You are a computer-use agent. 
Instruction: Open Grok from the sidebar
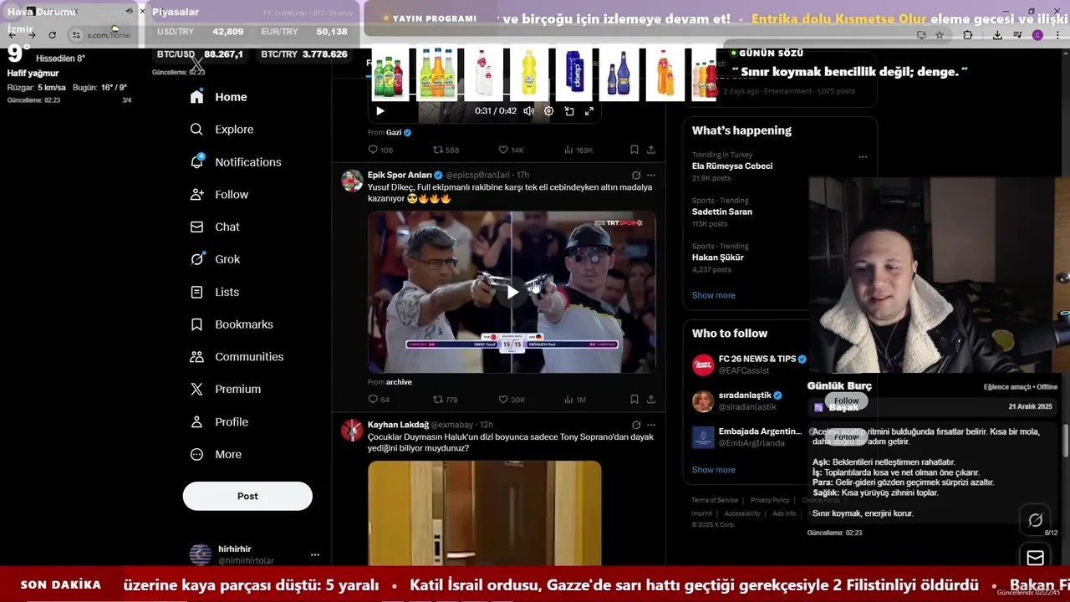[x=215, y=259]
